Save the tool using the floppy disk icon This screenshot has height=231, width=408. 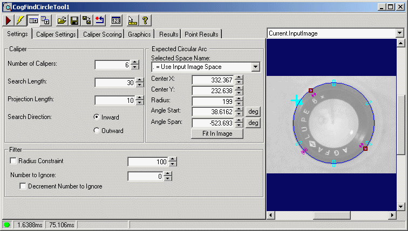pyautogui.click(x=74, y=20)
